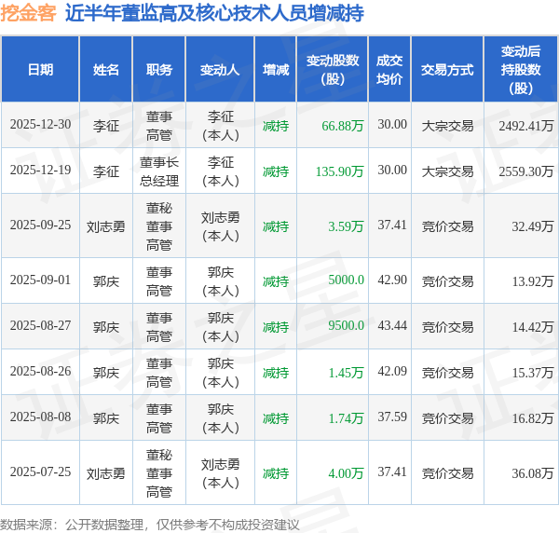Image resolution: width=559 pixels, height=533 pixels.
Task: Click the 9500.0 share change value
Action: (x=346, y=326)
